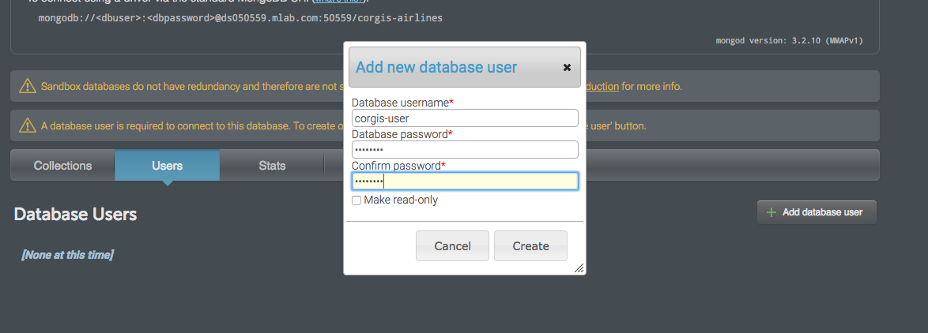The image size is (928, 333).
Task: Close the Add new database user dialog
Action: tap(567, 67)
